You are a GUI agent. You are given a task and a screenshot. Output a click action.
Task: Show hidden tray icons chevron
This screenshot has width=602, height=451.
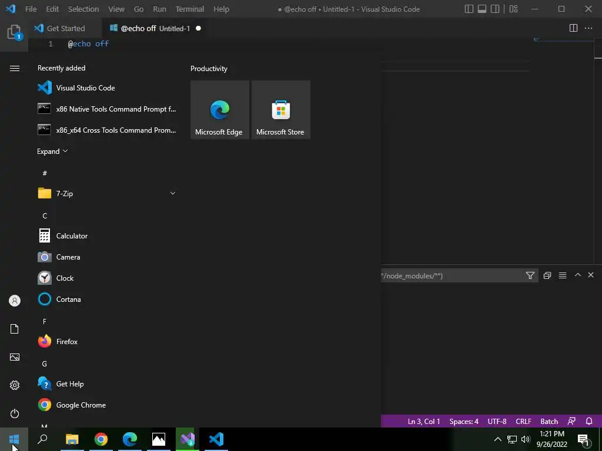tap(497, 439)
